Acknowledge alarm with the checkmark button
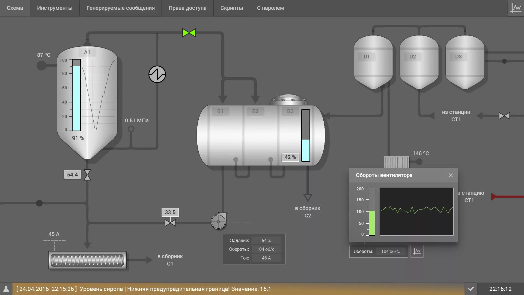The width and height of the screenshot is (524, 295). (471, 289)
